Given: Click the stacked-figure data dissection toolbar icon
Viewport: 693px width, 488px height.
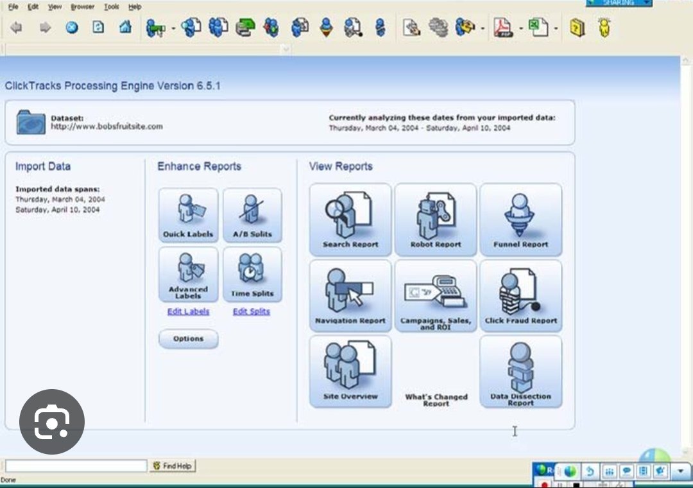Looking at the screenshot, I should pyautogui.click(x=380, y=28).
